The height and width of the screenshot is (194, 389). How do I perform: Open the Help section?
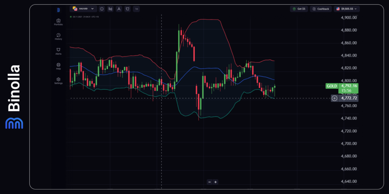[58, 66]
